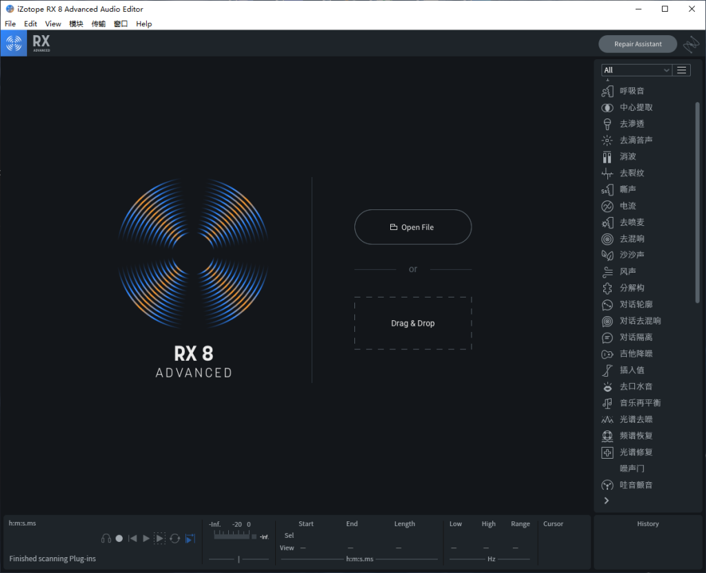The width and height of the screenshot is (706, 573).
Task: Toggle headphone input monitoring
Action: [106, 539]
